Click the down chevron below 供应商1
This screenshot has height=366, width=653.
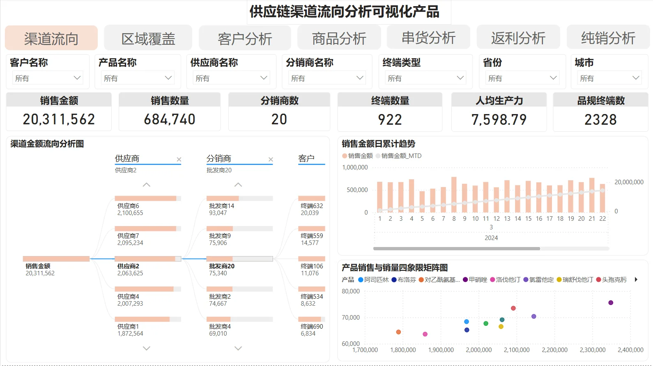[x=147, y=348]
